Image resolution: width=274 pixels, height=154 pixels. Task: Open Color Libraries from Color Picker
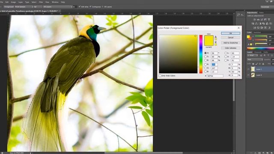click(x=230, y=48)
